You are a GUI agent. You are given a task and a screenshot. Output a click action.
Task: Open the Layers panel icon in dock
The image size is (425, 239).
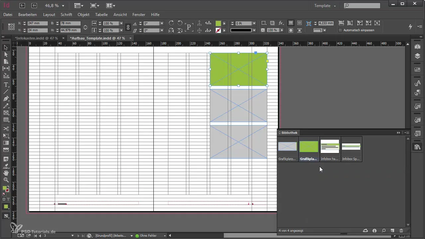tap(418, 56)
